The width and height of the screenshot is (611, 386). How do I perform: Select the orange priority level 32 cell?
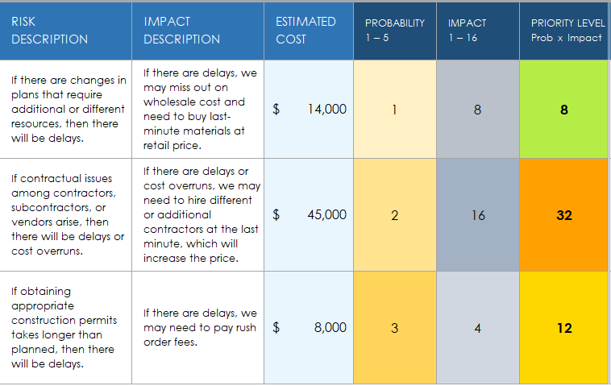click(x=564, y=215)
